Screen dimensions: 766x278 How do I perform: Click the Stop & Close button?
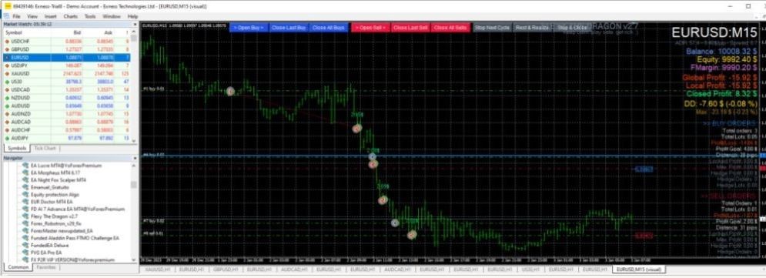(571, 28)
